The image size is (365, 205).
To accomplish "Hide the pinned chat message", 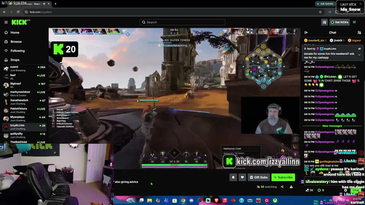I will coord(359,49).
